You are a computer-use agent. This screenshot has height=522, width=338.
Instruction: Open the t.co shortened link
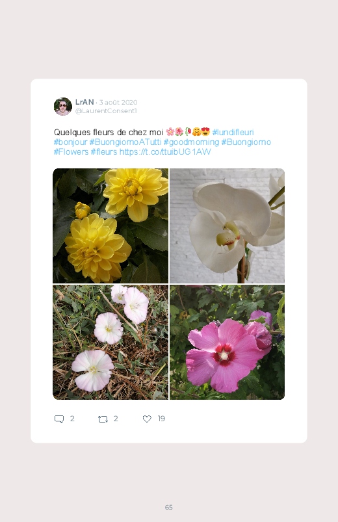(x=165, y=152)
